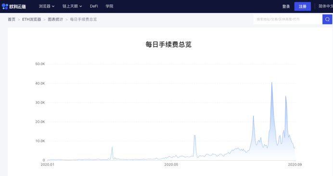Viewport: 333px width, 176px height.
Task: Open 图表统计 breadcrumb link
Action: click(x=55, y=20)
